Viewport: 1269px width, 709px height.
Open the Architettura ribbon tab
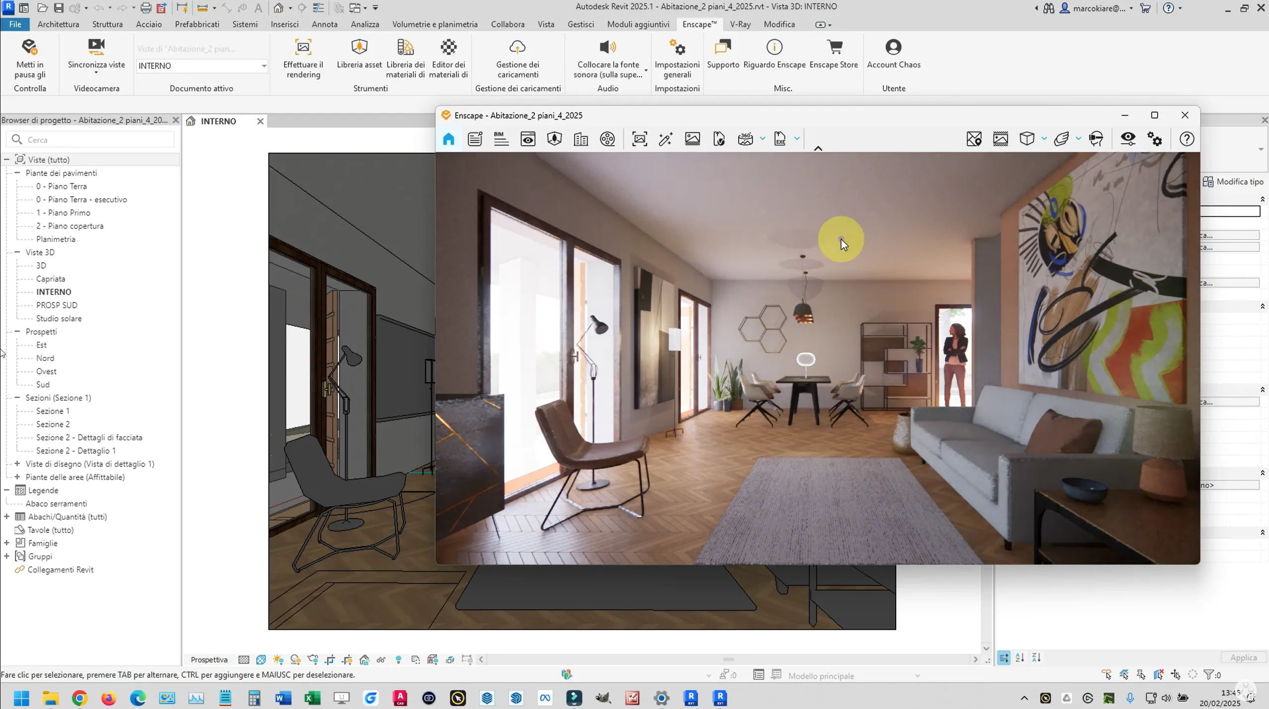click(x=58, y=24)
